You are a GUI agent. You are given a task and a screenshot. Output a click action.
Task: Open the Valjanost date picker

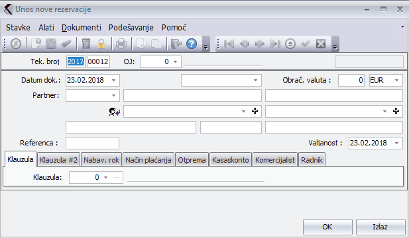coord(397,143)
